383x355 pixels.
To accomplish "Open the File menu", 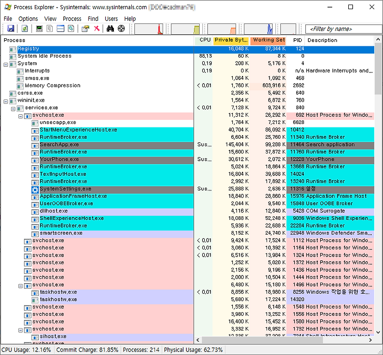I will tap(8, 19).
